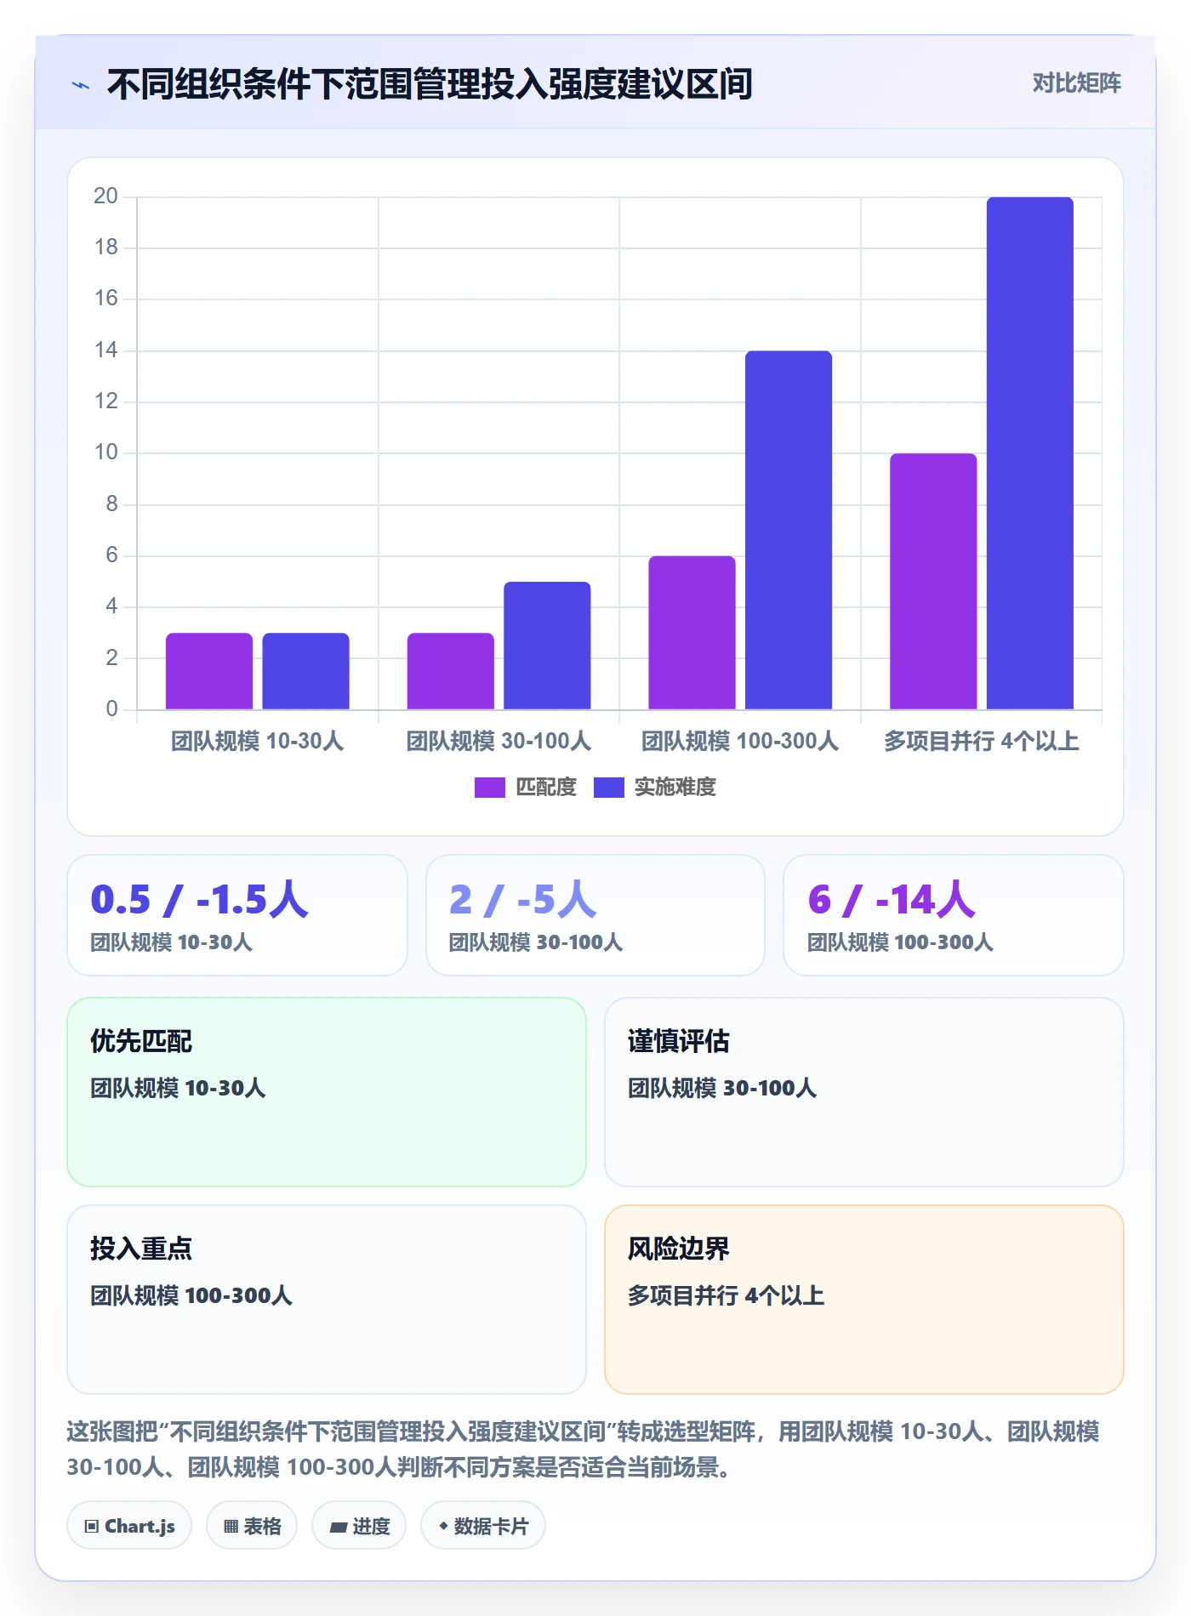Screen dimensions: 1191x1616
Task: Click the y-axis tick label 0
Action: 111,709
